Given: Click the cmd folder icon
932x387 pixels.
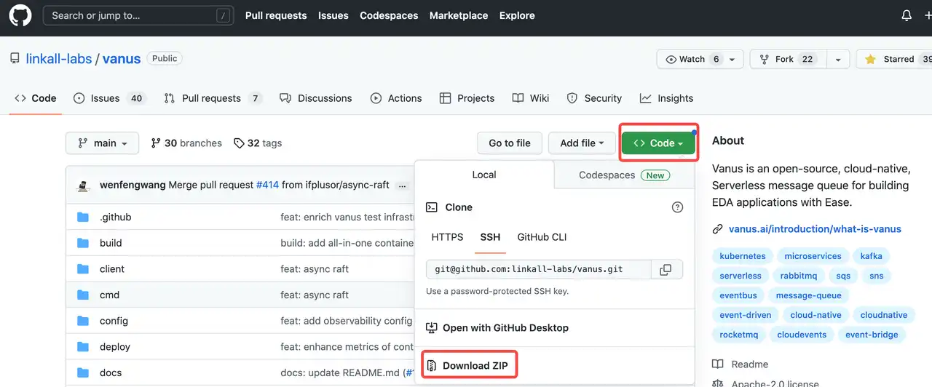Looking at the screenshot, I should pos(83,295).
